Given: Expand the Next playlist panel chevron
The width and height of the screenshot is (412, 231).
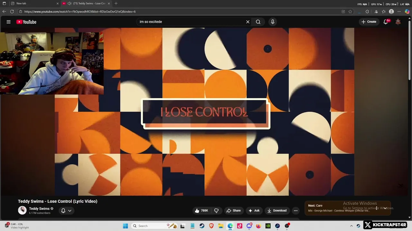Looking at the screenshot, I should 385,208.
